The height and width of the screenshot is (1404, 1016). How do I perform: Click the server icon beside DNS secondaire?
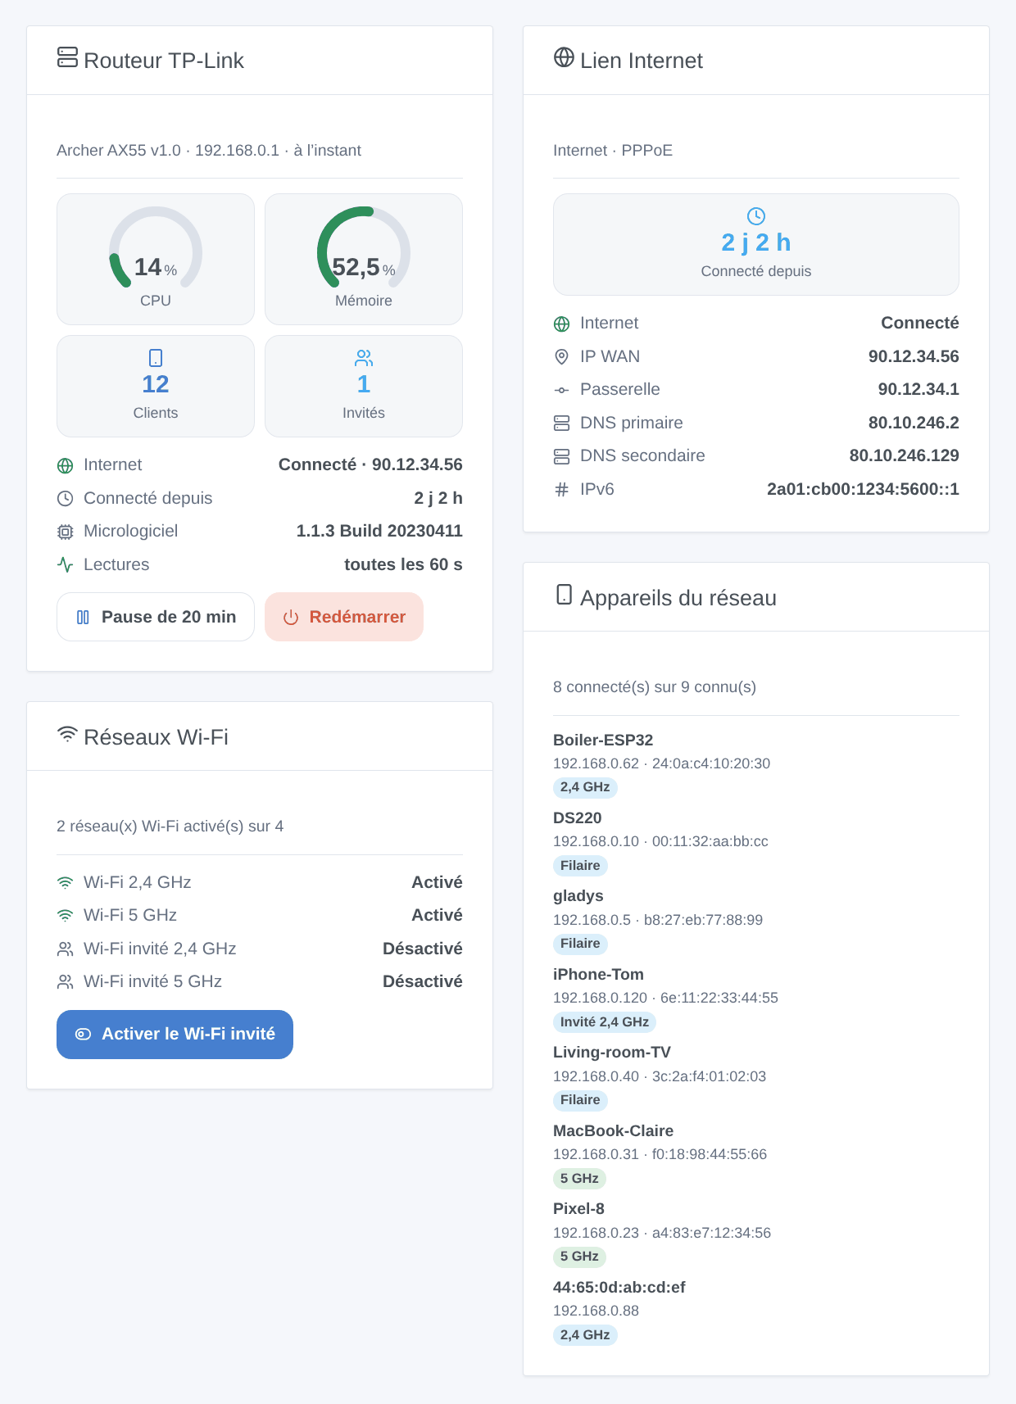pyautogui.click(x=562, y=456)
